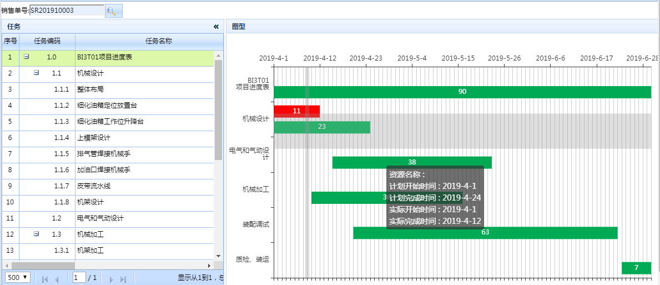Select row 机架加工
Image resolution: width=660 pixels, height=285 pixels.
point(108,250)
